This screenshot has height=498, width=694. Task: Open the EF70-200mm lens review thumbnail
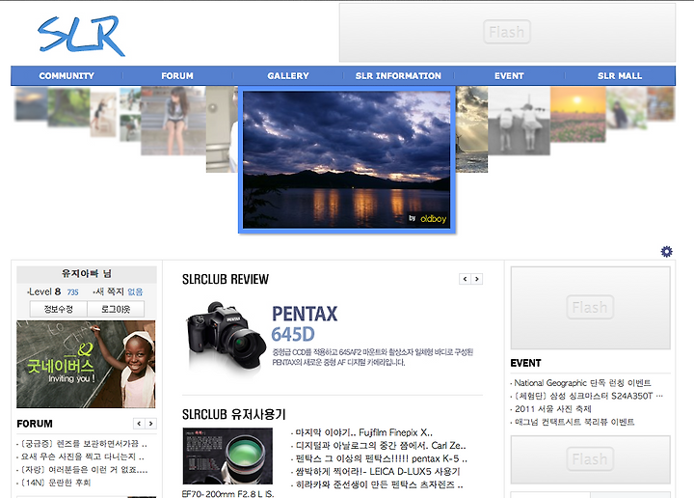227,456
